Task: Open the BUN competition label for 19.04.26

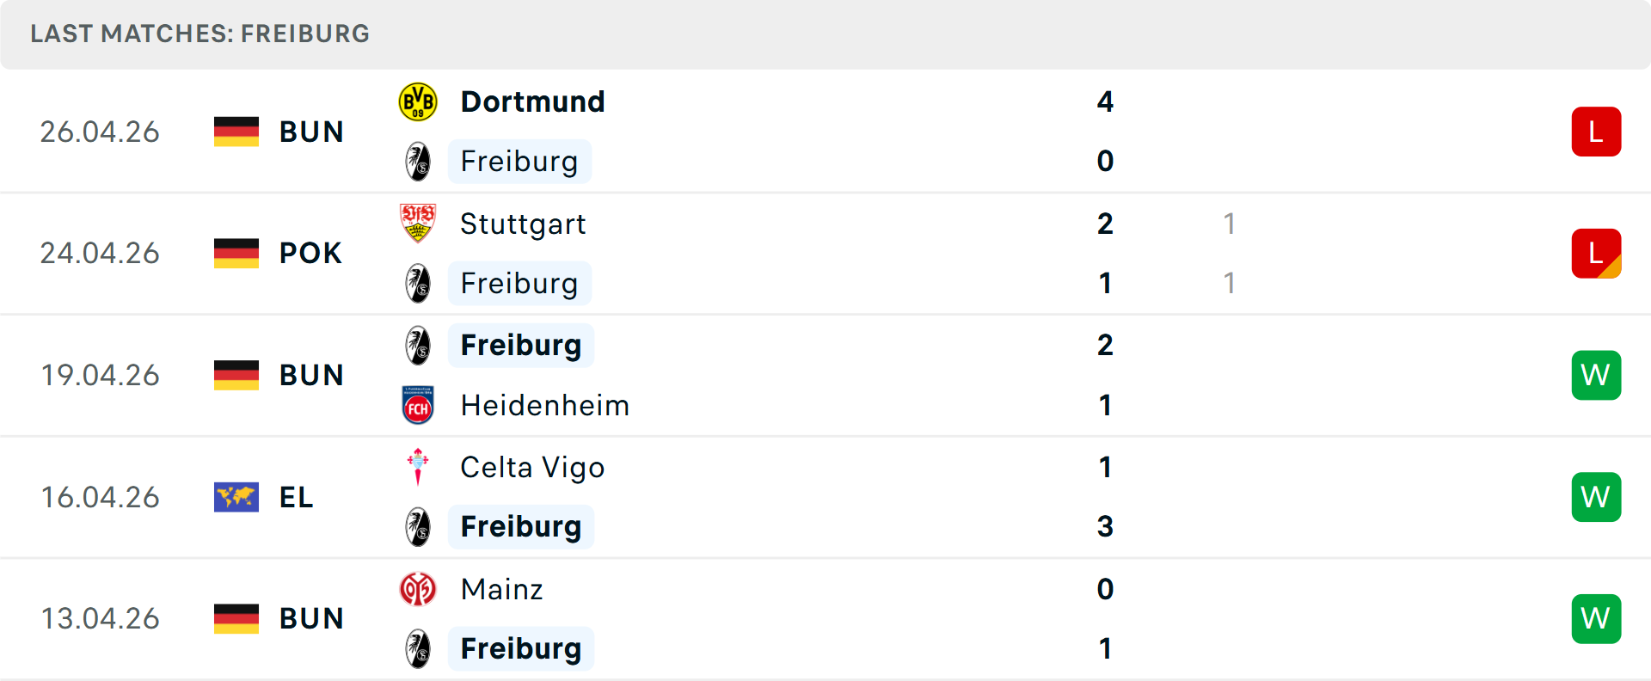Action: pos(311,375)
